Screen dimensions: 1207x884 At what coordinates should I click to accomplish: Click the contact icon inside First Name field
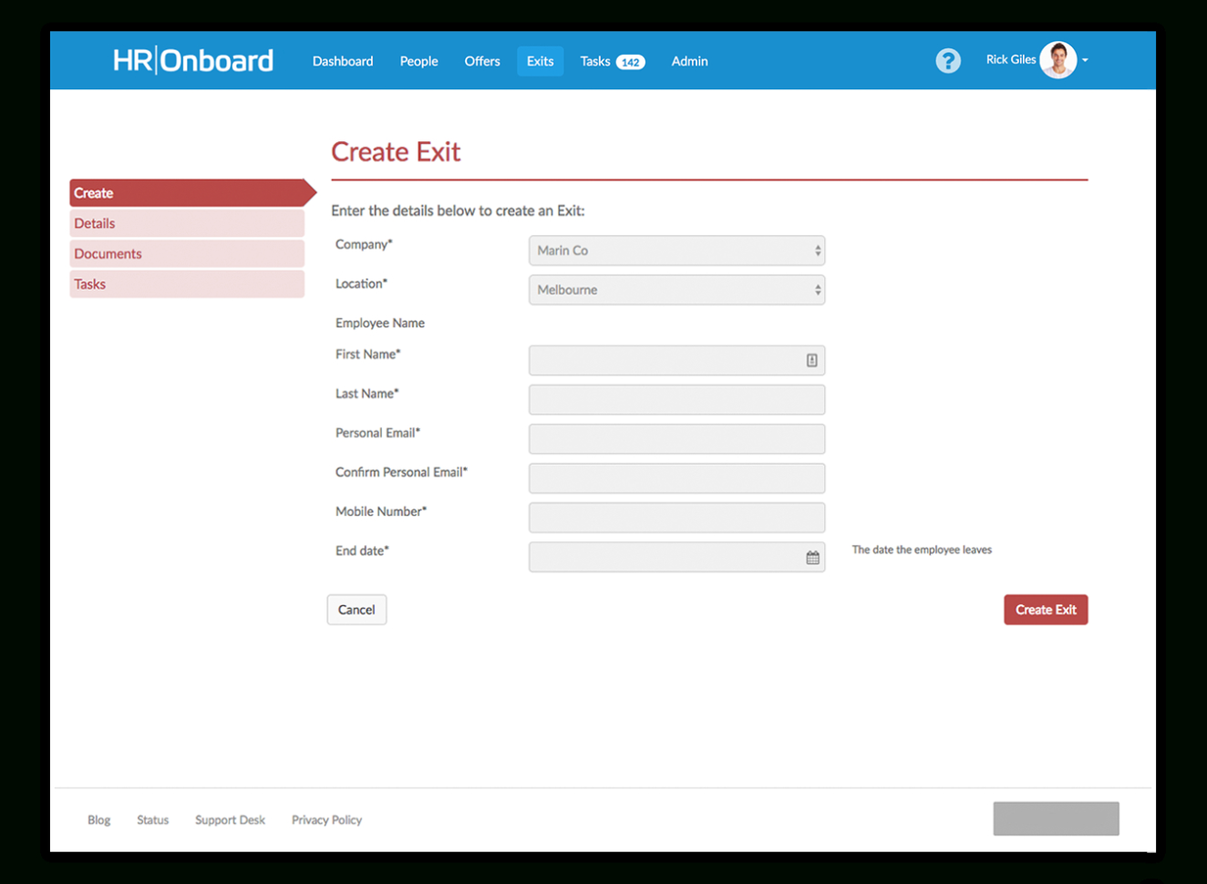point(811,360)
